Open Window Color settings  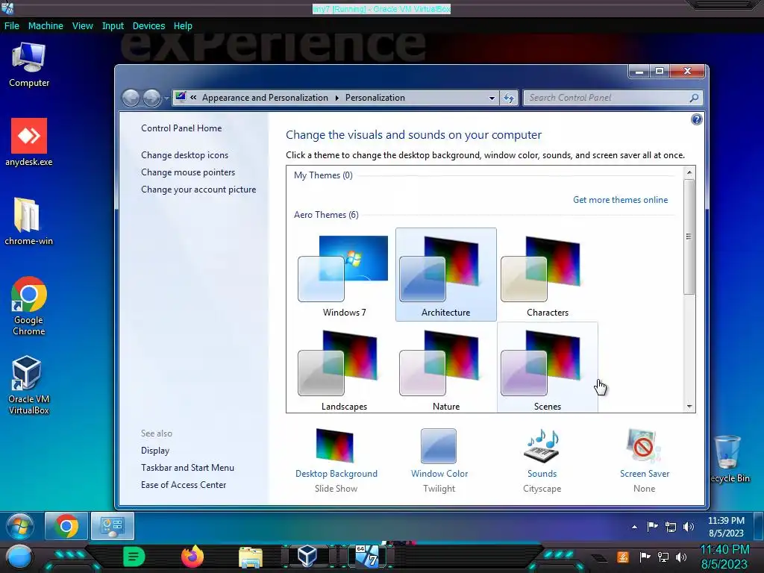tap(439, 460)
